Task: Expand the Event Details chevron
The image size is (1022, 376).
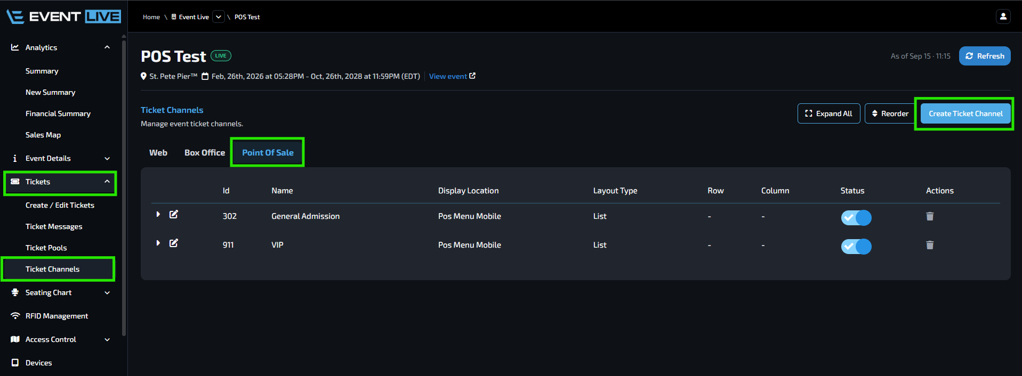Action: click(x=107, y=158)
